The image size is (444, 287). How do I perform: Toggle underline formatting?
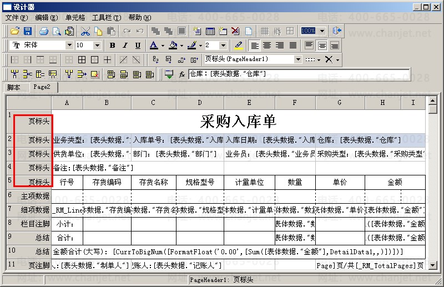(138, 46)
